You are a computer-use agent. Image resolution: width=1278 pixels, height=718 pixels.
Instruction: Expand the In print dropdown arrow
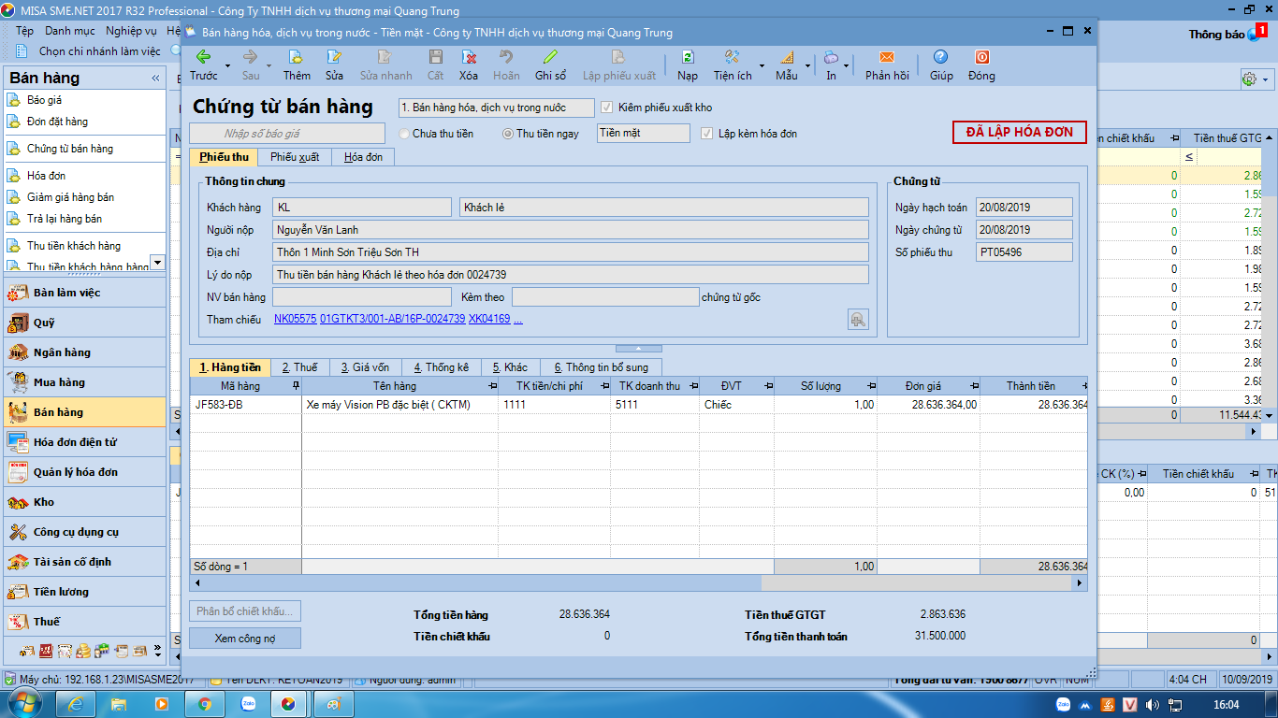[x=847, y=65]
